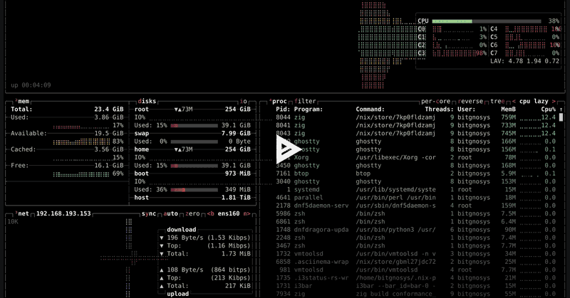570x298 pixels.
Task: Select the mem box title
Action: (21, 101)
